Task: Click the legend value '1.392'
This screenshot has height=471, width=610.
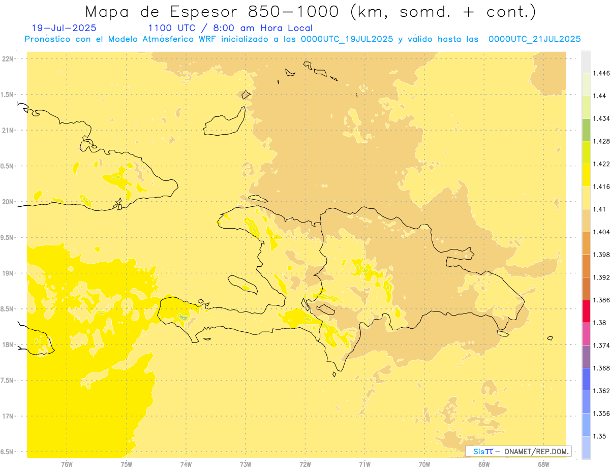Action: click(601, 277)
